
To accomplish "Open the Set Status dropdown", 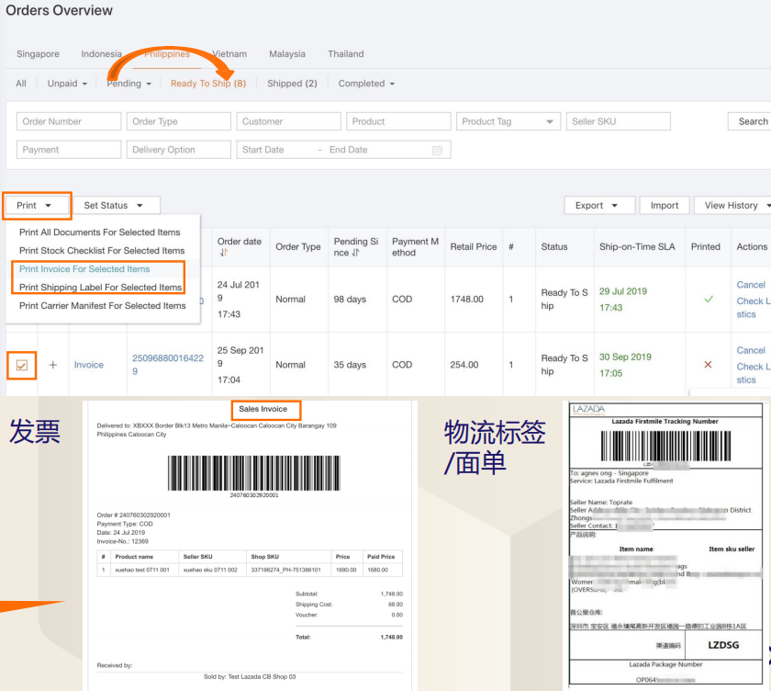I will (117, 206).
